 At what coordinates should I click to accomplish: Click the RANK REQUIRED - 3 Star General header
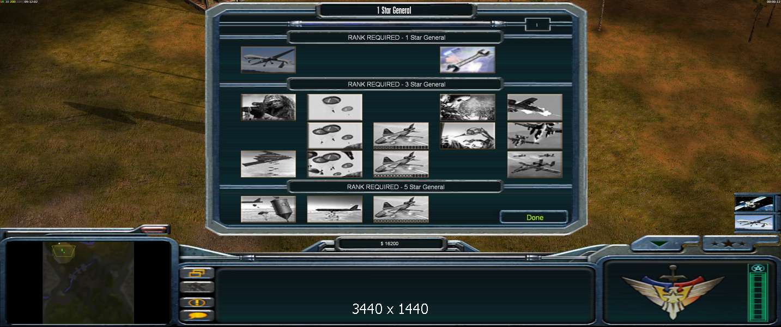396,84
